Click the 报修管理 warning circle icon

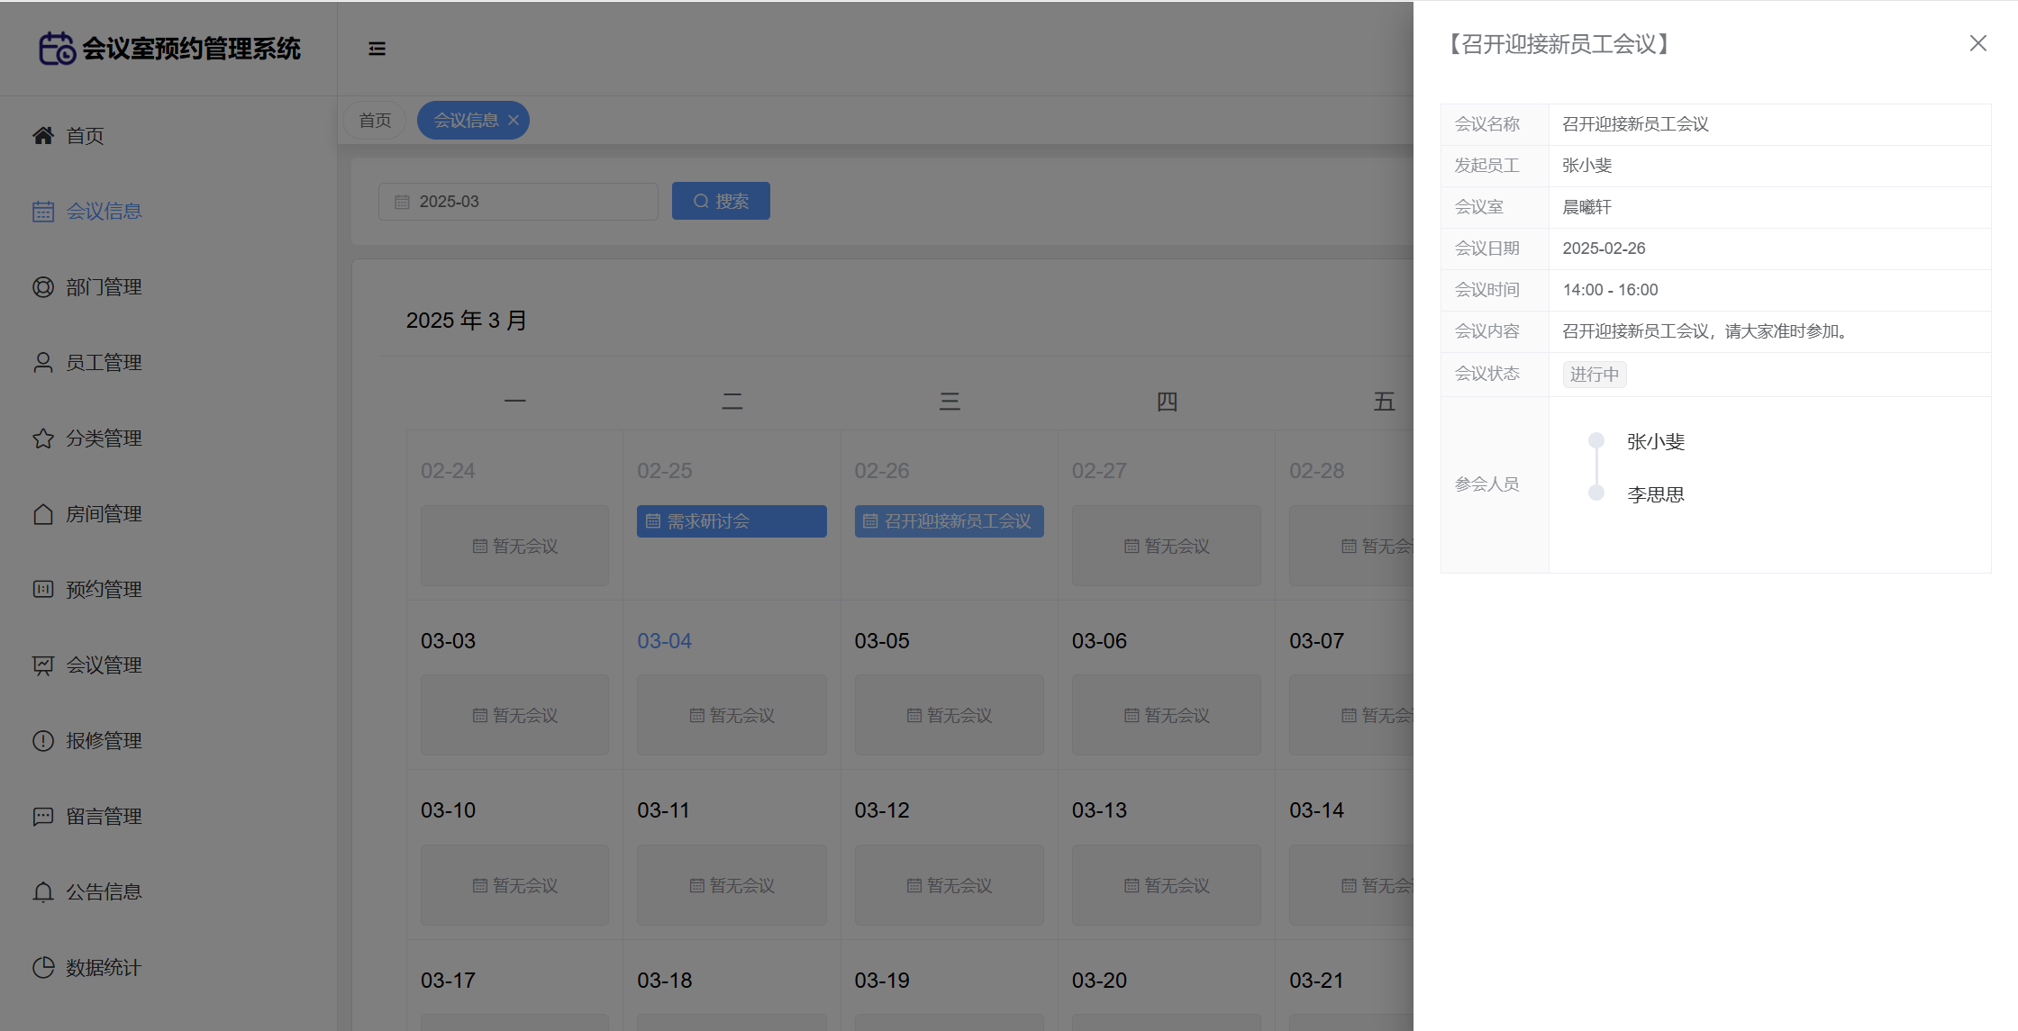[43, 741]
